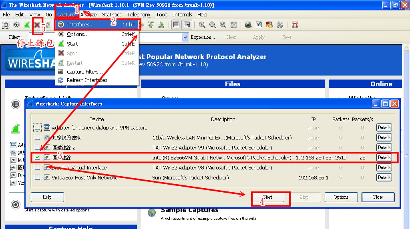Click the zoom in magnifier icon
Viewport: 410px width, 229px height.
coord(202,25)
